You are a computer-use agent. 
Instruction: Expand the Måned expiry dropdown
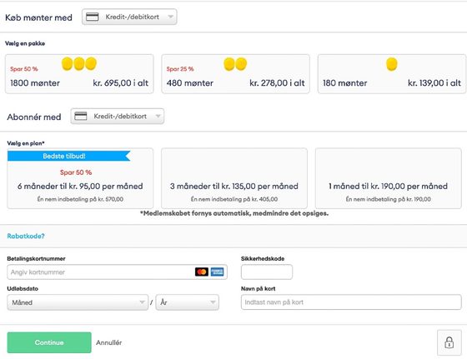(78, 302)
